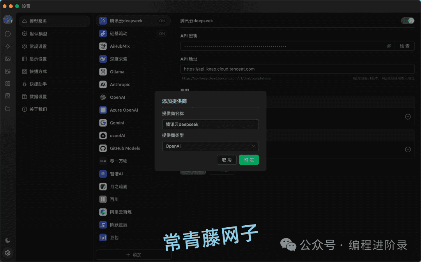Screen dimensions: 421x262
Task: Select 零一万物 provider
Action: (x=125, y=161)
